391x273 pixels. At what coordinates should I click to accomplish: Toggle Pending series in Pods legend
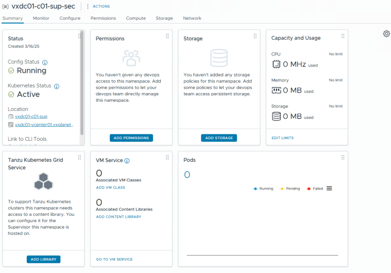[x=290, y=188]
